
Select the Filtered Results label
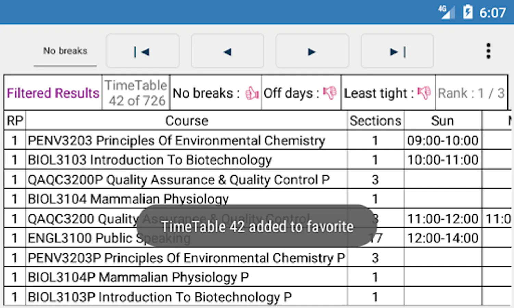click(x=53, y=93)
